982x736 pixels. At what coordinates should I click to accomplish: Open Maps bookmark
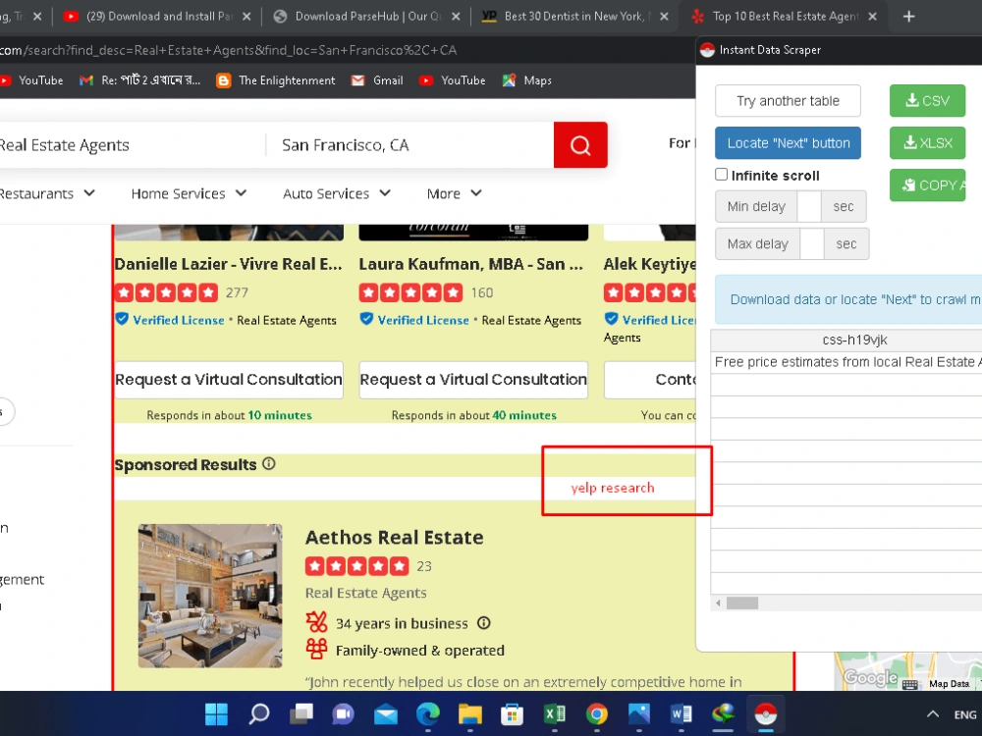point(526,80)
